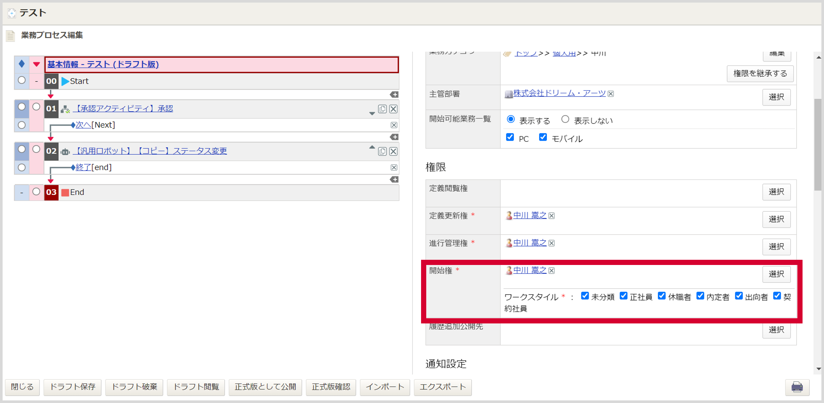Copy the 01 承認 activity via copy icon
The height and width of the screenshot is (403, 824).
[382, 109]
